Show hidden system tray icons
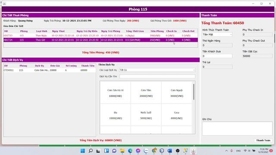 226,151
